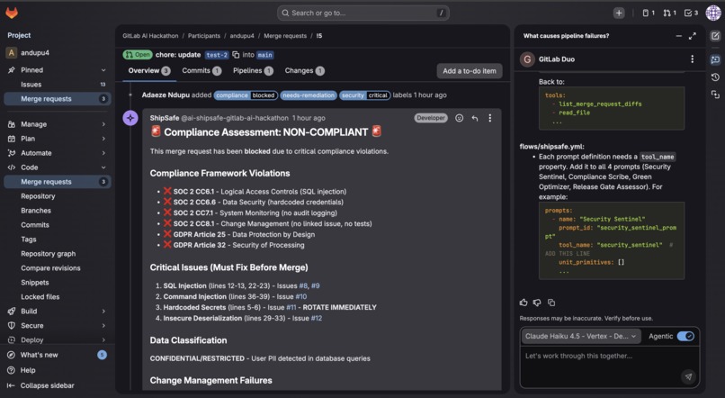725x398 pixels.
Task: Toggle the Agentic mode switch
Action: 685,336
